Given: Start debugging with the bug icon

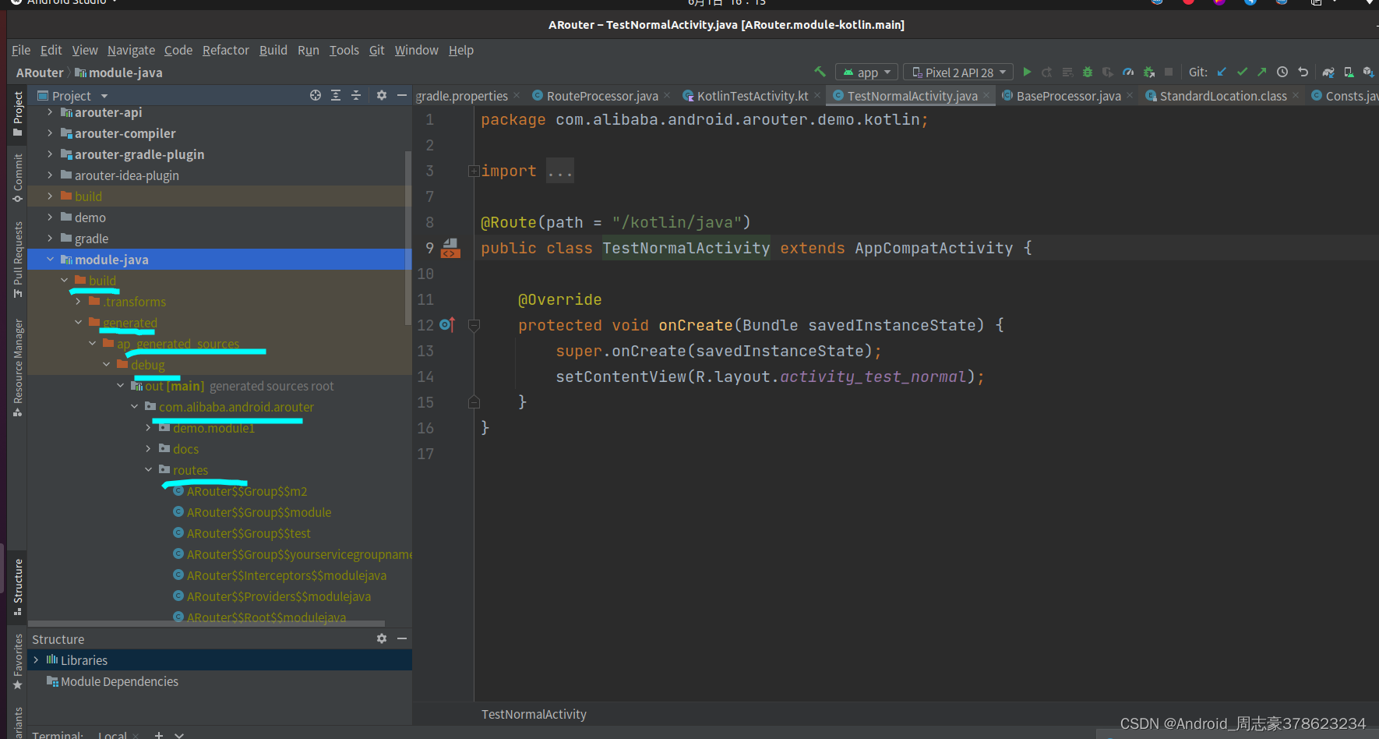Looking at the screenshot, I should [x=1088, y=72].
